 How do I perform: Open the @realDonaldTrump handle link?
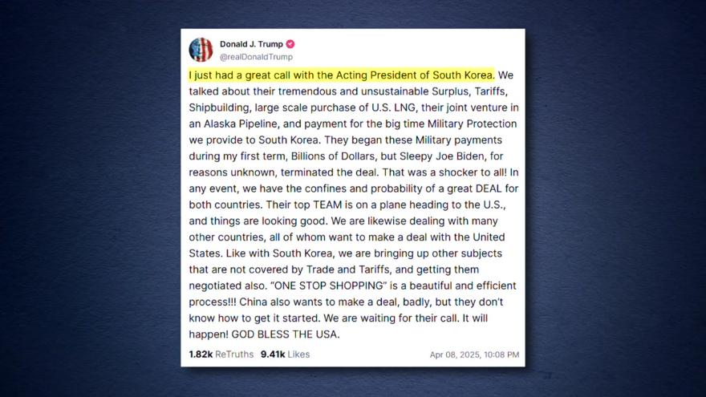(x=256, y=57)
